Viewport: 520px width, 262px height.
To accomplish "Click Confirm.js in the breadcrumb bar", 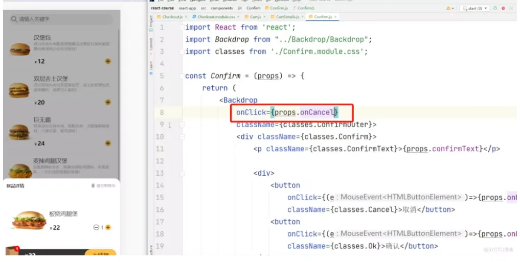I will 277,8.
